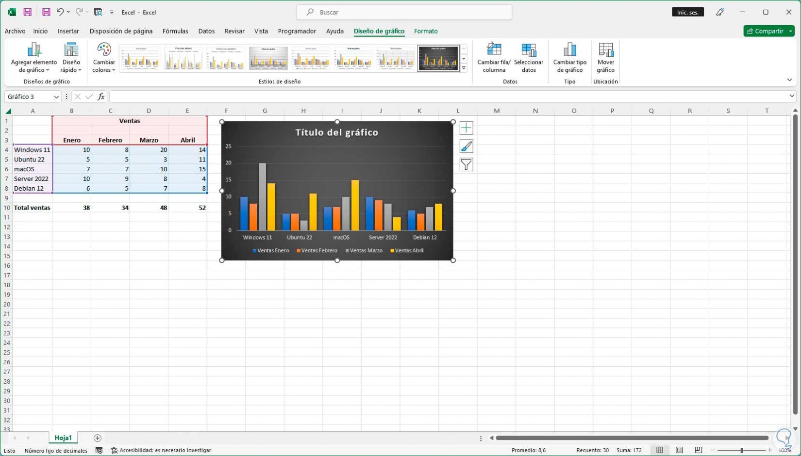801x456 pixels.
Task: Open the Datos tab
Action: [206, 31]
